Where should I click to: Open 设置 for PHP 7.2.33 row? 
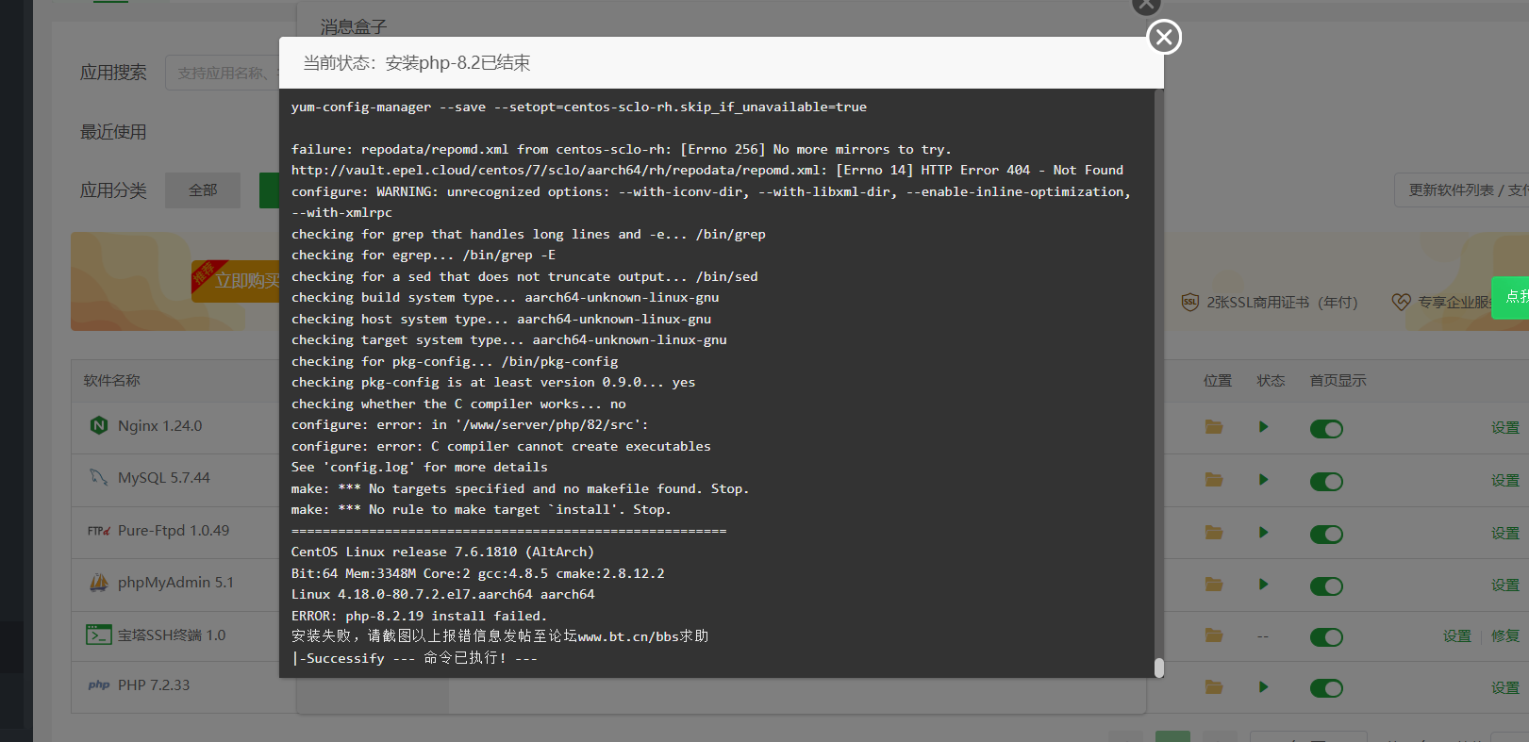point(1505,688)
